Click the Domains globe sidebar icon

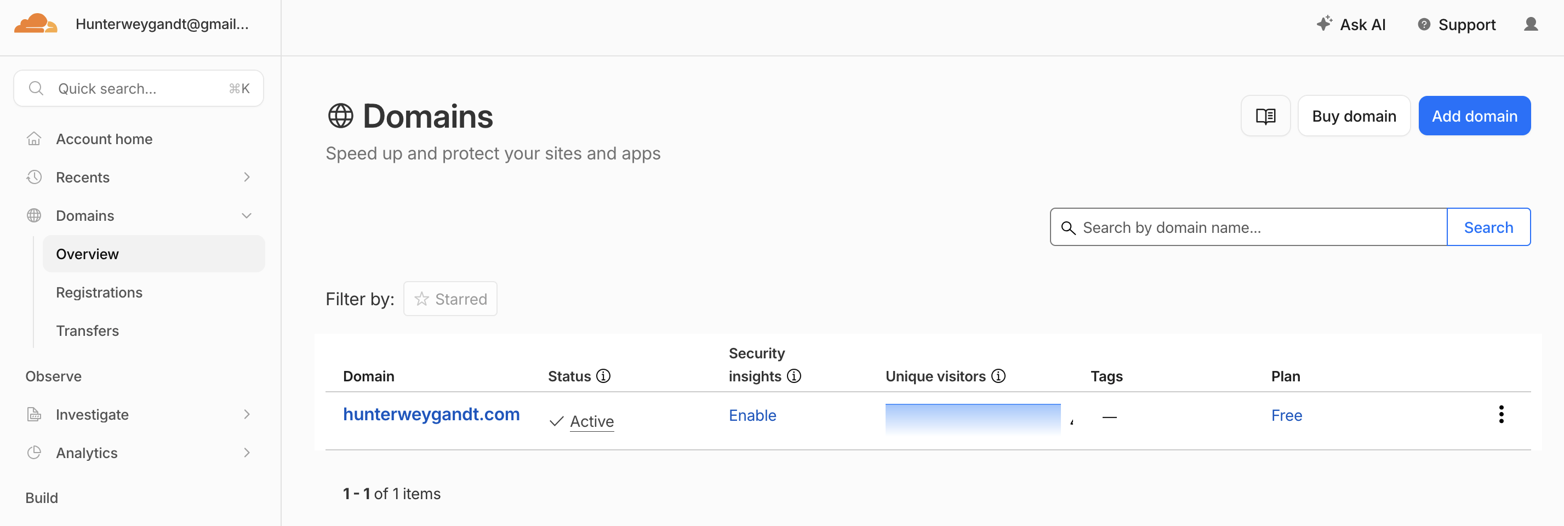point(34,216)
